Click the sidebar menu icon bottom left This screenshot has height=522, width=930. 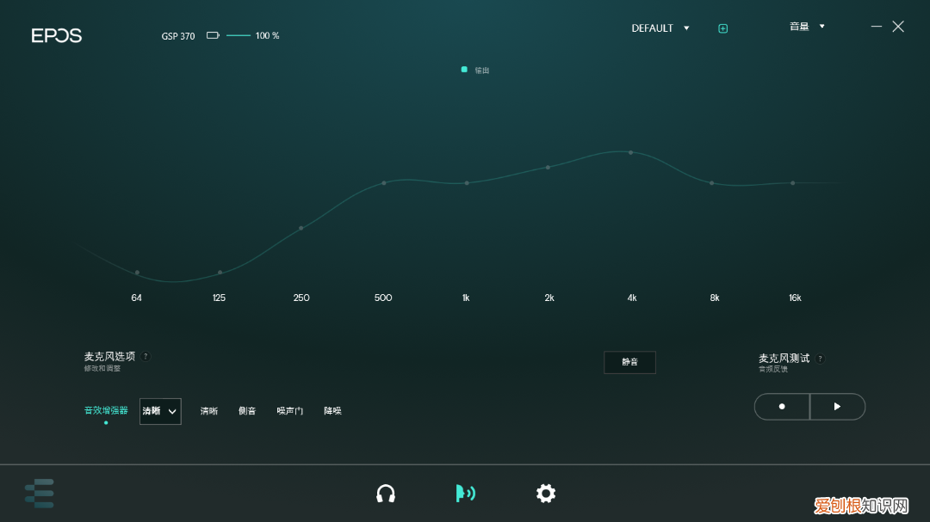pos(40,493)
